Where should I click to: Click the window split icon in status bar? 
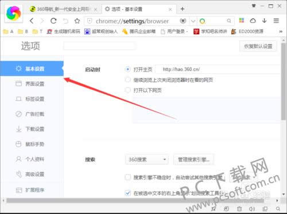(265, 209)
